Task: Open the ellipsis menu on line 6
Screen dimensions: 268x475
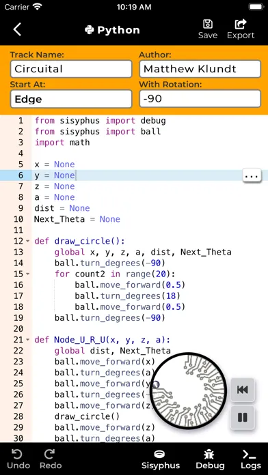Action: click(x=252, y=175)
